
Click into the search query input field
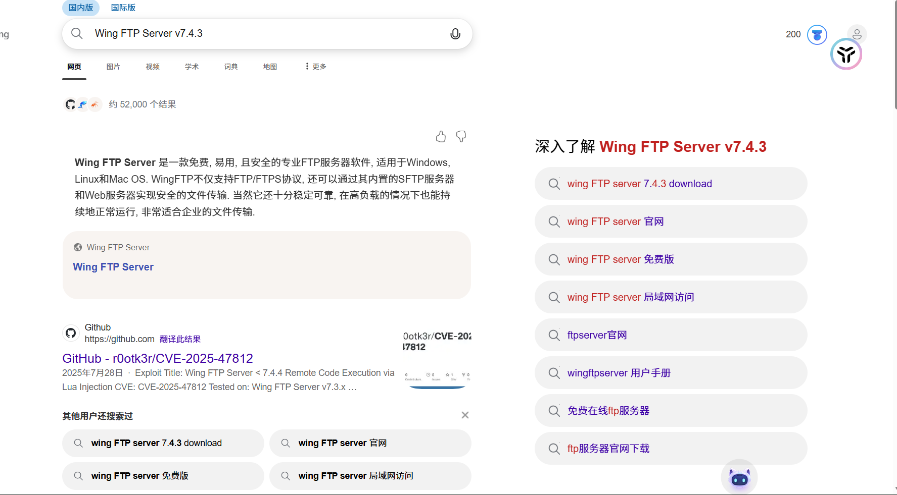[x=263, y=34]
